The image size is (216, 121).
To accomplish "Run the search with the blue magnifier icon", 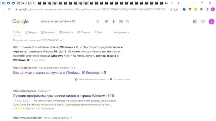I will 128,22.
